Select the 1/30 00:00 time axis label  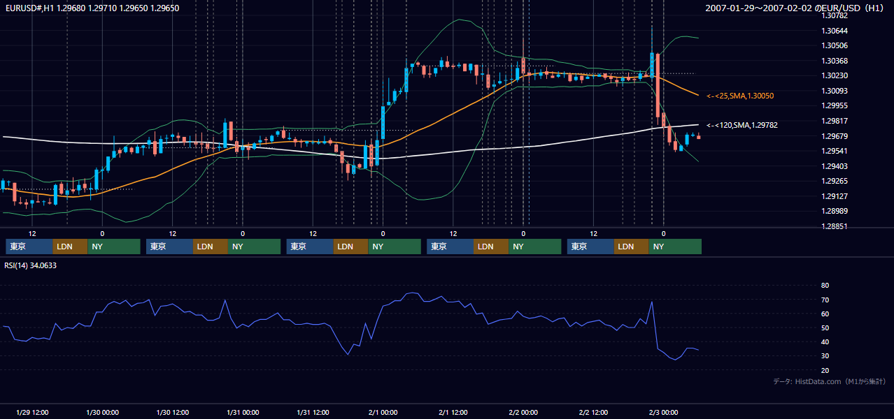tap(102, 413)
